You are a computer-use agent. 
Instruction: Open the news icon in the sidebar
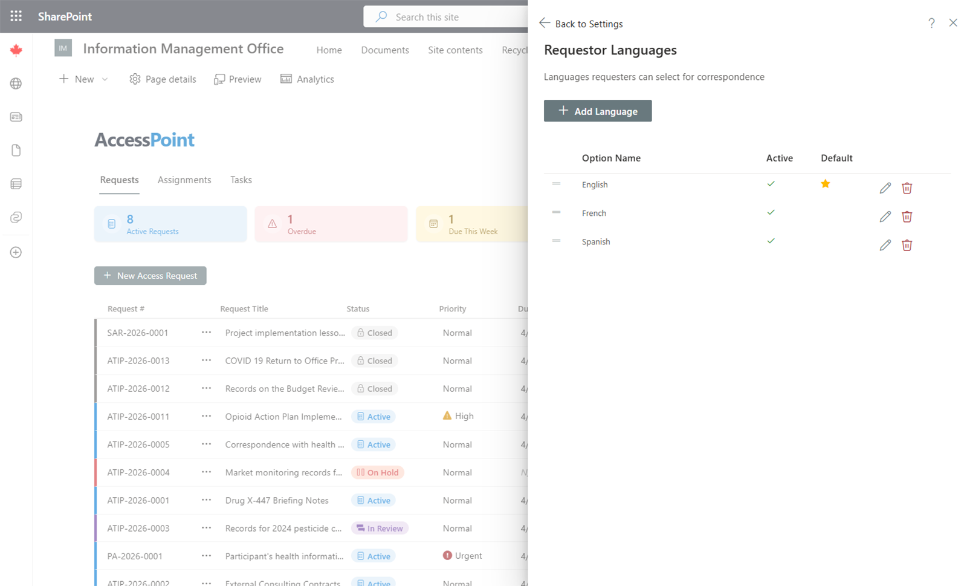click(16, 117)
